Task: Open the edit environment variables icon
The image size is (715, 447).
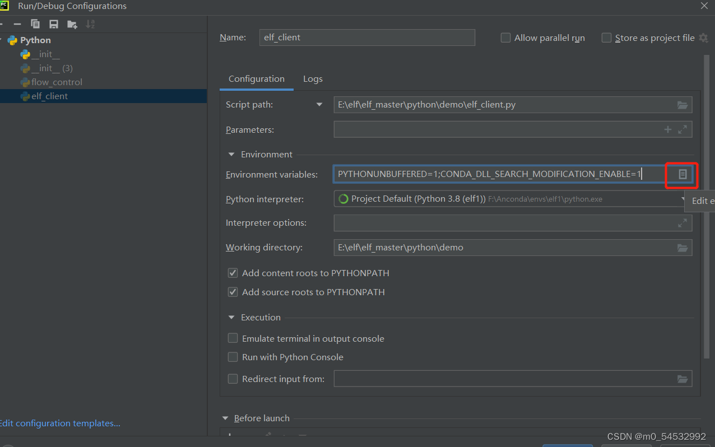Action: [682, 174]
